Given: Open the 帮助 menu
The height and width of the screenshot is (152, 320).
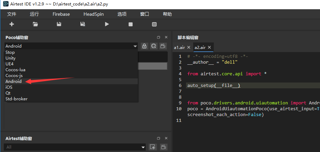Looking at the screenshot, I should point(167,14).
